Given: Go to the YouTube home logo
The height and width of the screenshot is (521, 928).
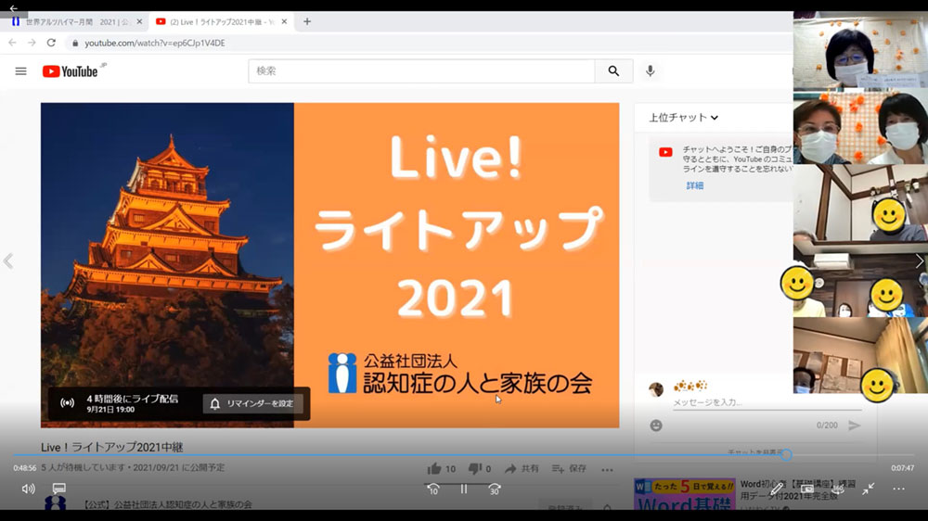Looking at the screenshot, I should pos(71,71).
